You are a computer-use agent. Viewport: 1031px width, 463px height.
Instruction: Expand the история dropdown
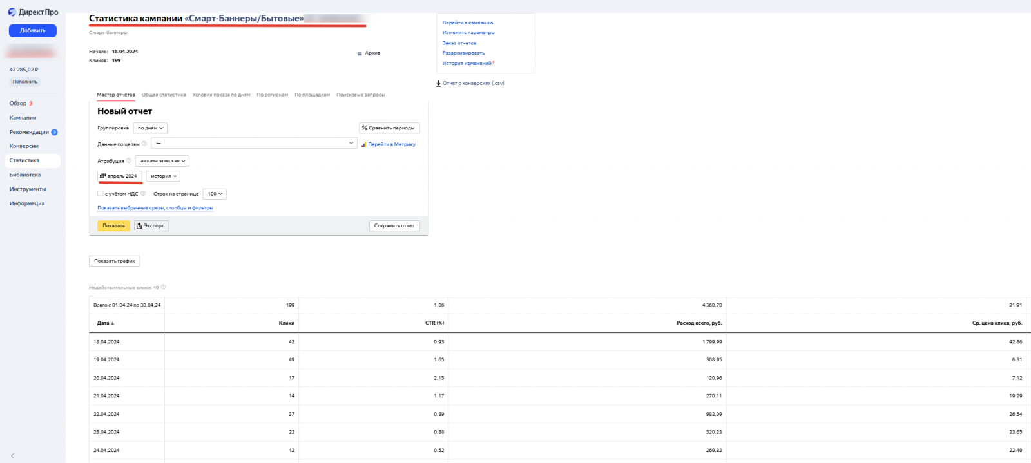[163, 176]
